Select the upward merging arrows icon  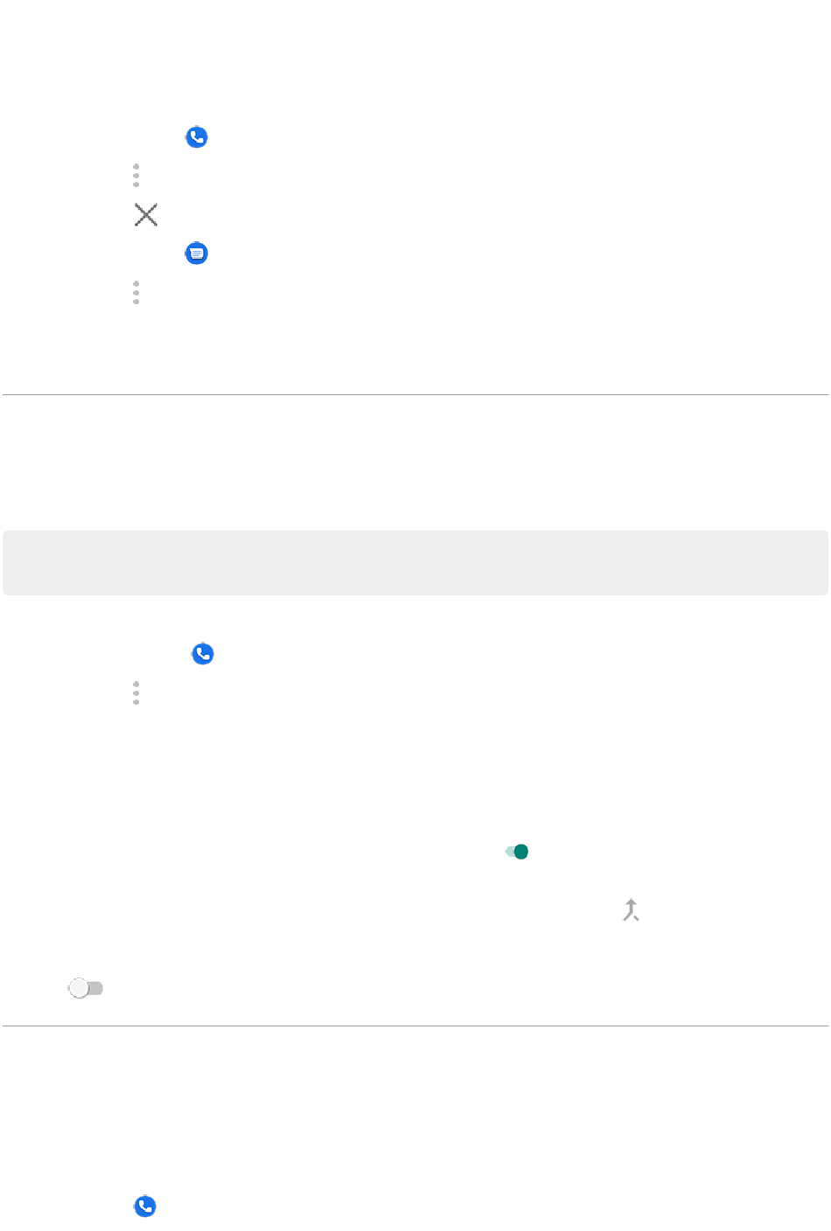click(x=631, y=910)
